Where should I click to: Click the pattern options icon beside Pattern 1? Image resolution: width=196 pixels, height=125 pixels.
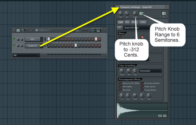[37, 30]
